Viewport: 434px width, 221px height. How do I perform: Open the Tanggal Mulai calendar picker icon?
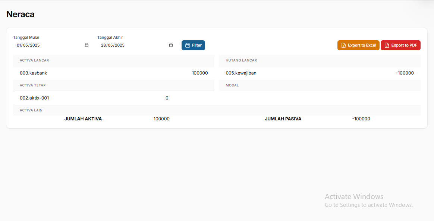(87, 45)
